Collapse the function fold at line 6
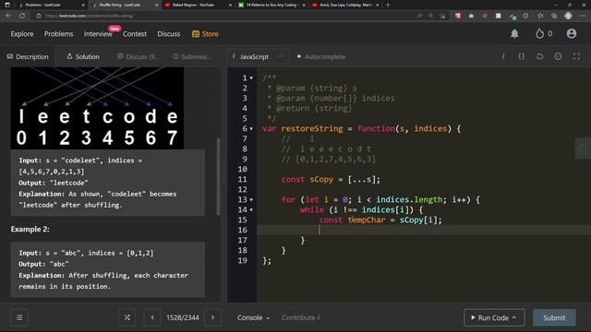Image resolution: width=591 pixels, height=332 pixels. (x=251, y=129)
